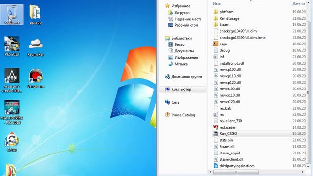The height and width of the screenshot is (176, 313).
Task: Click the horizontal scrollbar right arrow
Action: coord(303,172)
